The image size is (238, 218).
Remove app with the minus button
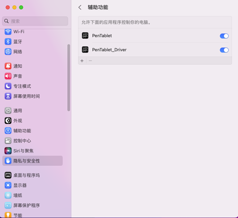(x=90, y=61)
